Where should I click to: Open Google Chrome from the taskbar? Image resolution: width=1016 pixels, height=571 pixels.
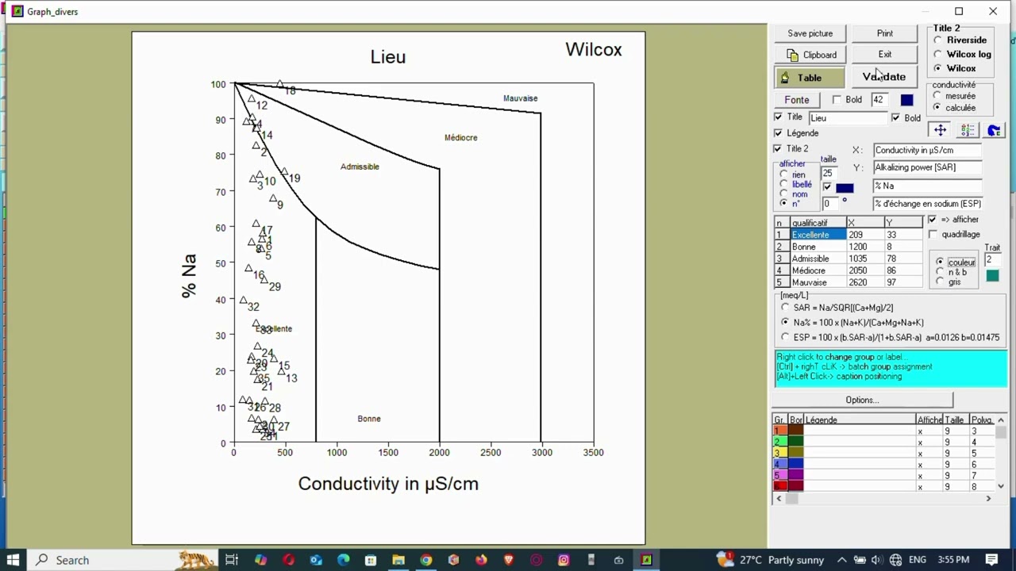coord(426,560)
